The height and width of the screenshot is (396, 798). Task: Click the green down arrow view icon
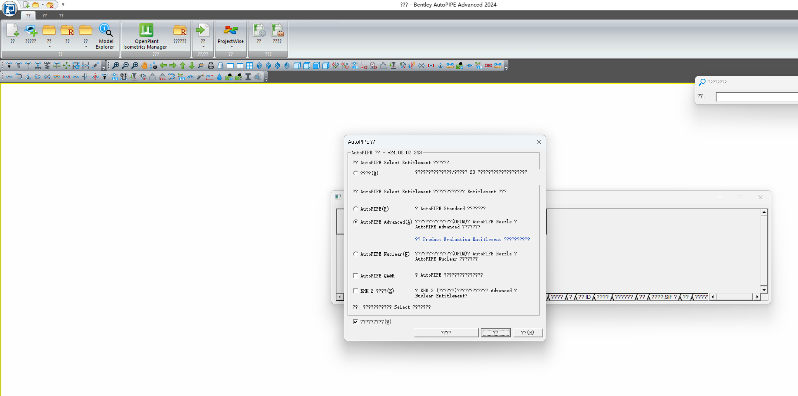pyautogui.click(x=192, y=66)
